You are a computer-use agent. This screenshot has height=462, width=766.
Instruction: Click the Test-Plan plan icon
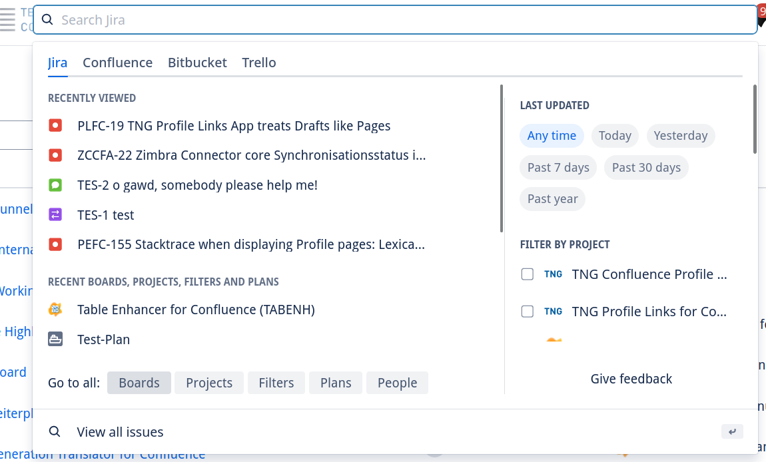(55, 339)
